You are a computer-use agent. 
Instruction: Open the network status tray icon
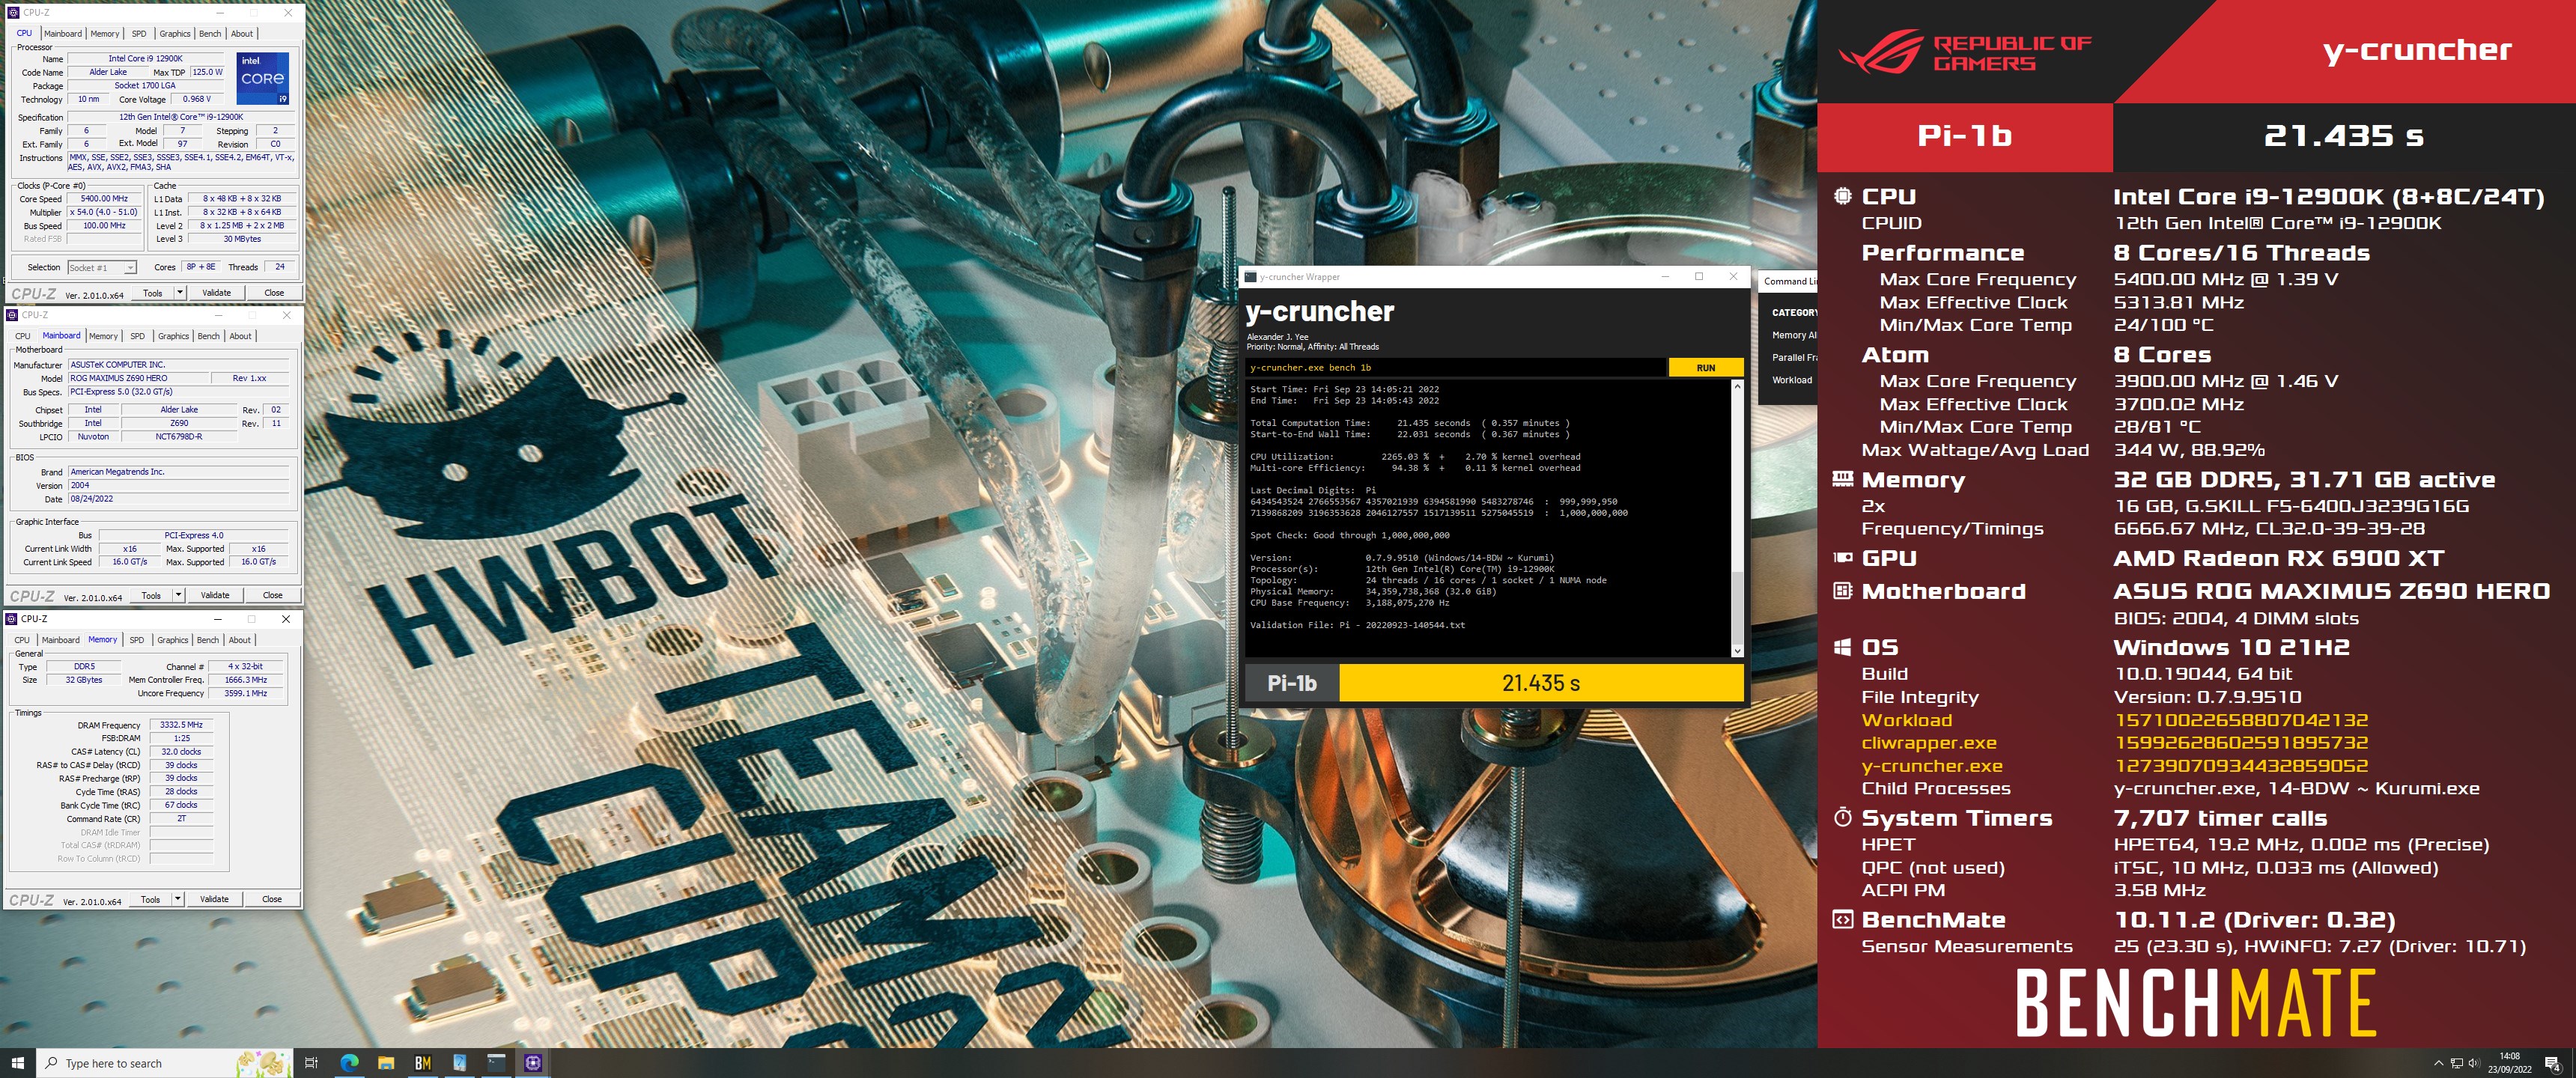pyautogui.click(x=2457, y=1063)
